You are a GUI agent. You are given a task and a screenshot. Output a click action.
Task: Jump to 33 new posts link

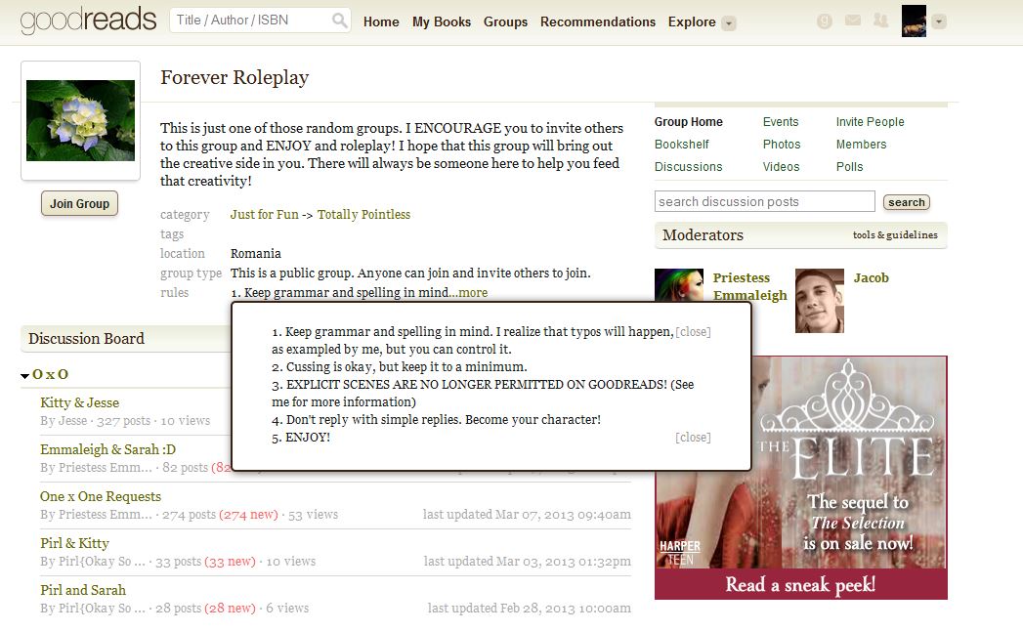tap(231, 562)
